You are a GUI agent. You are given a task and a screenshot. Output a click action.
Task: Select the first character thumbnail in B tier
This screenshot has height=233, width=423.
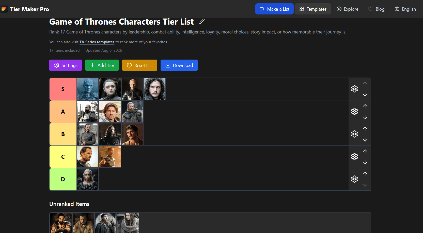tap(88, 134)
